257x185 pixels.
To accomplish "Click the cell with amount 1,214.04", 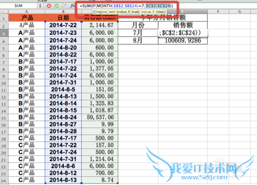I will coord(100,159).
